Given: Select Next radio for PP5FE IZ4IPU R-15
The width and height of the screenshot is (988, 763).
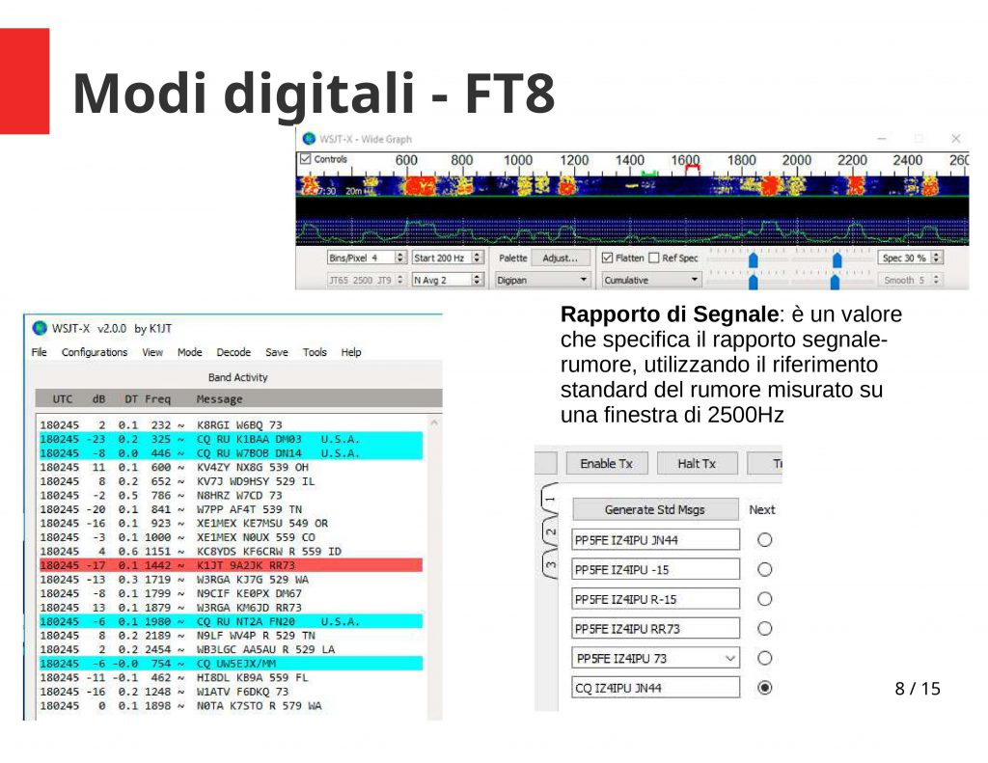Looking at the screenshot, I should click(x=764, y=599).
